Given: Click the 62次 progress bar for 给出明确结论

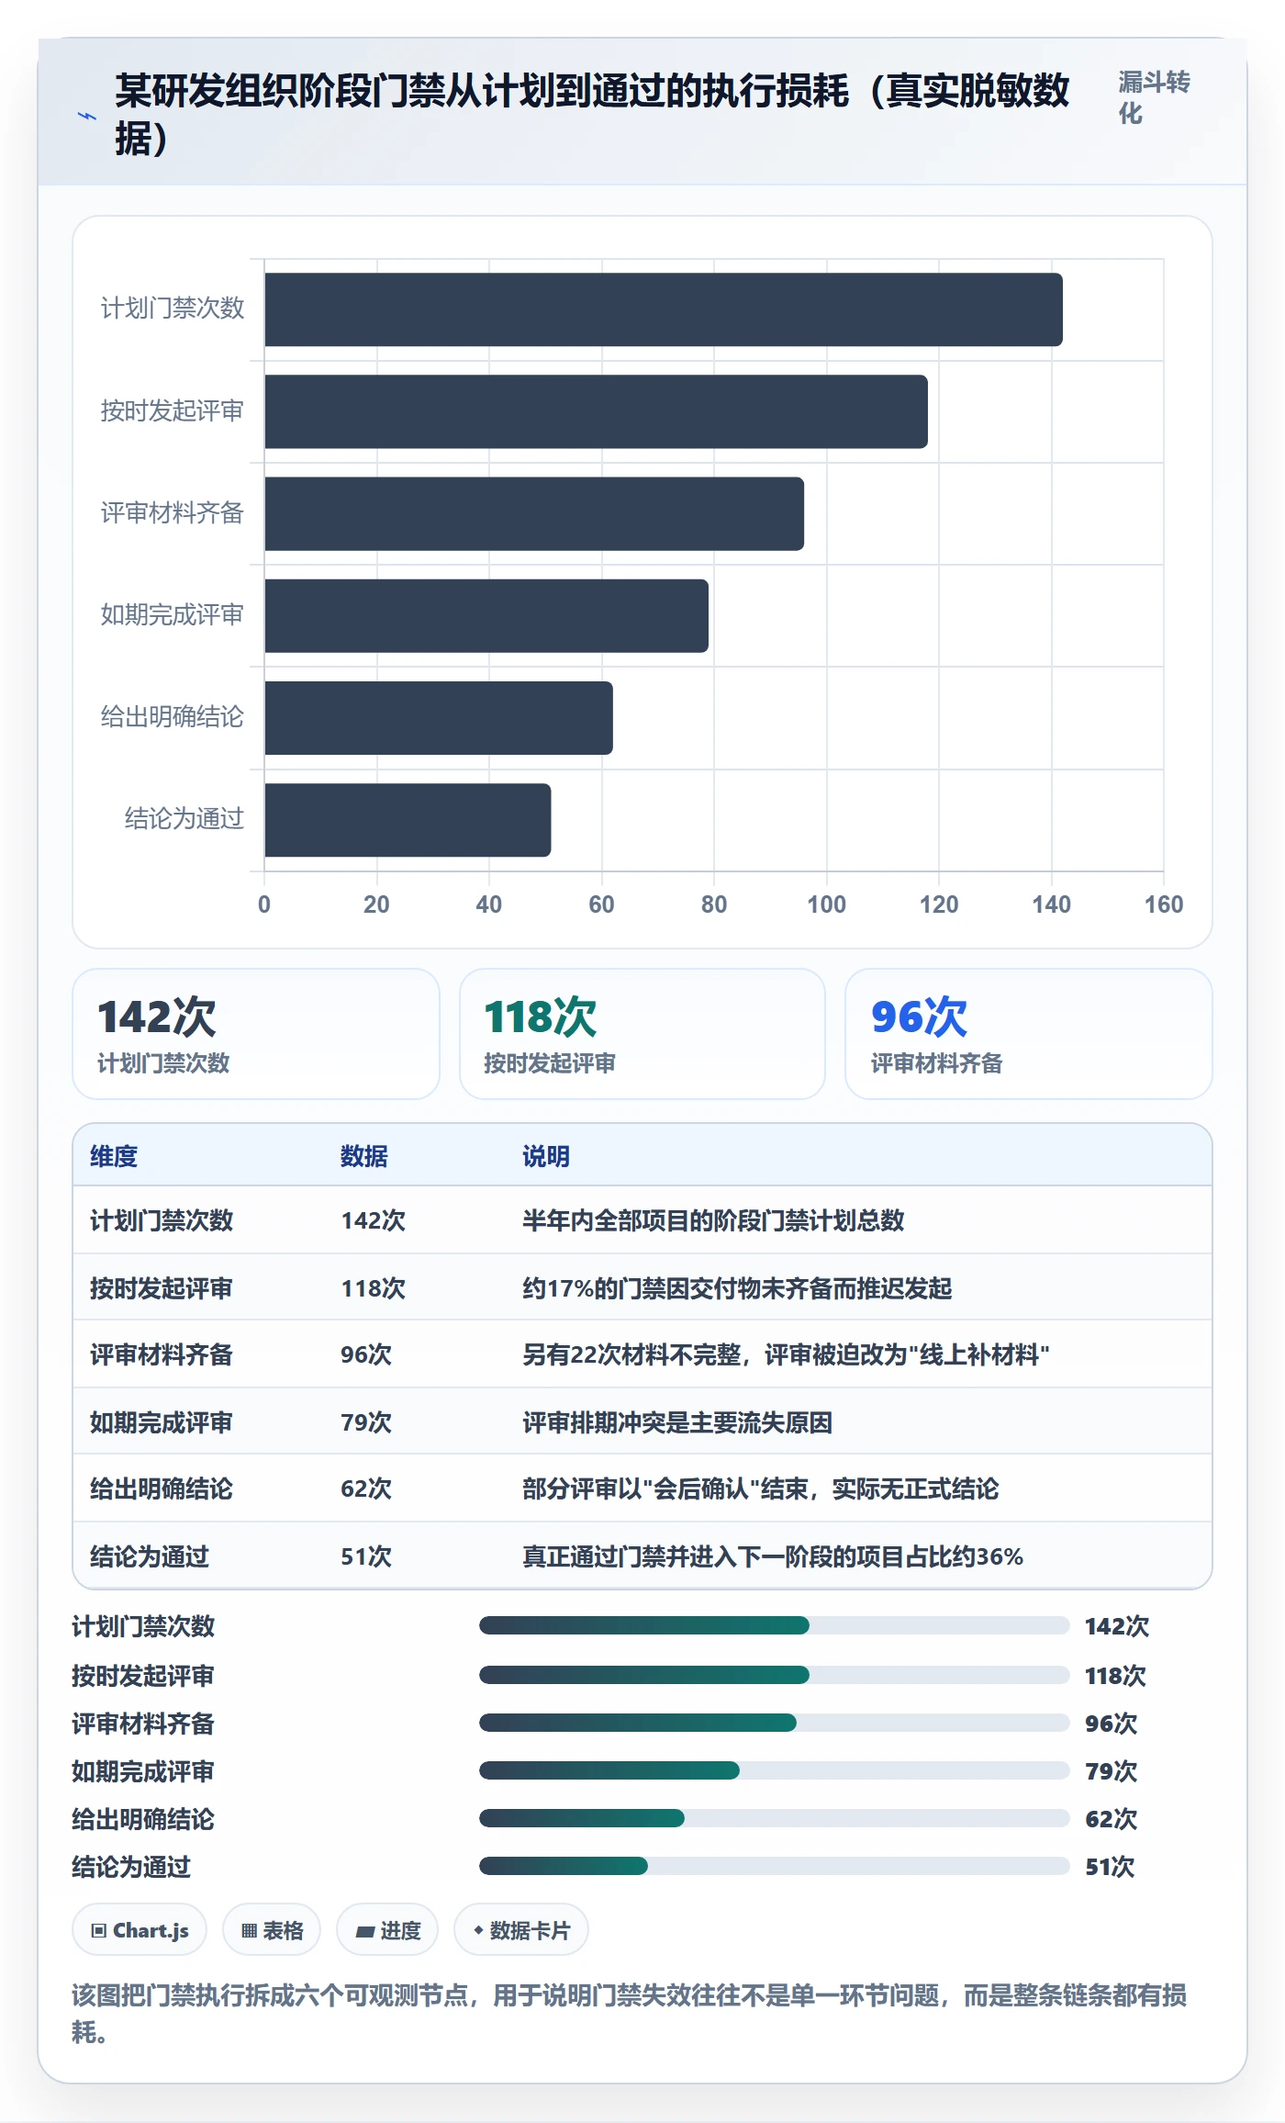Looking at the screenshot, I should (774, 1818).
